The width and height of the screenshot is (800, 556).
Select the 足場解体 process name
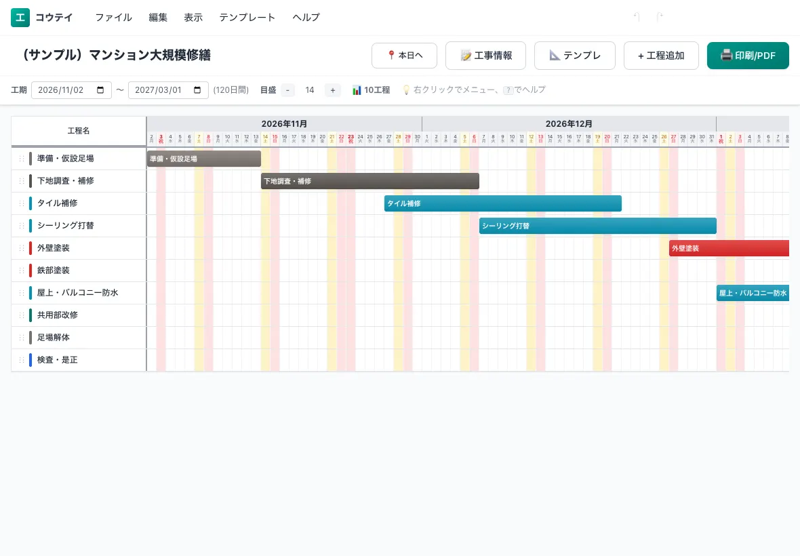pos(53,338)
